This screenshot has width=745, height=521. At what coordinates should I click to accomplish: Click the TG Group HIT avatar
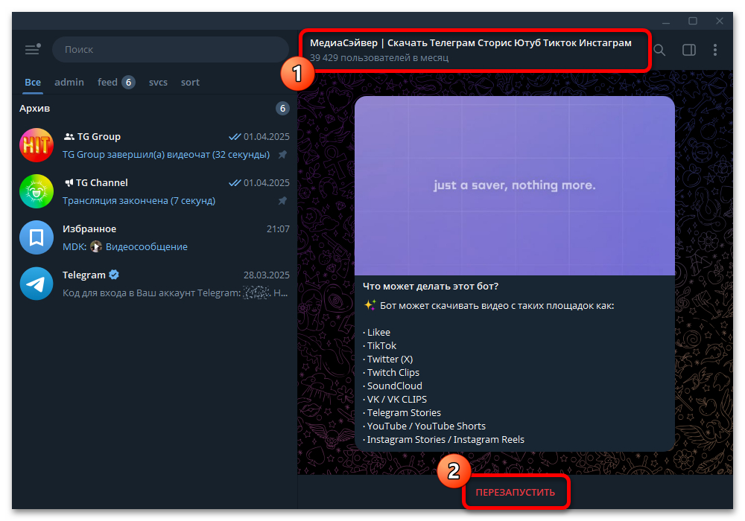click(37, 145)
